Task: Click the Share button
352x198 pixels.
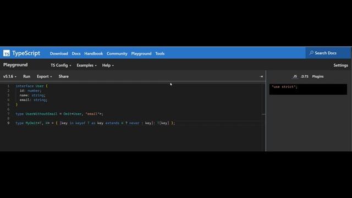Action: [x=64, y=76]
